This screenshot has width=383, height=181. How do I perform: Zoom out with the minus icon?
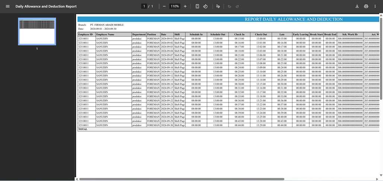165,6
